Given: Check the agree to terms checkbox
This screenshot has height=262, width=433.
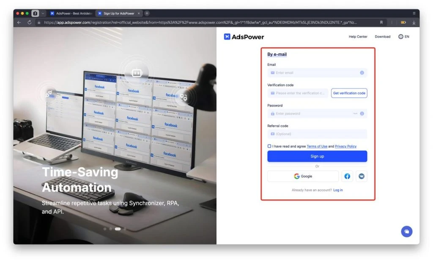Looking at the screenshot, I should [x=269, y=146].
